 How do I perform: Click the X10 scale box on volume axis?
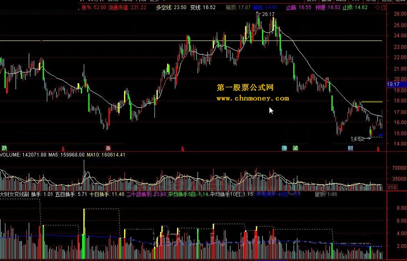[392, 187]
